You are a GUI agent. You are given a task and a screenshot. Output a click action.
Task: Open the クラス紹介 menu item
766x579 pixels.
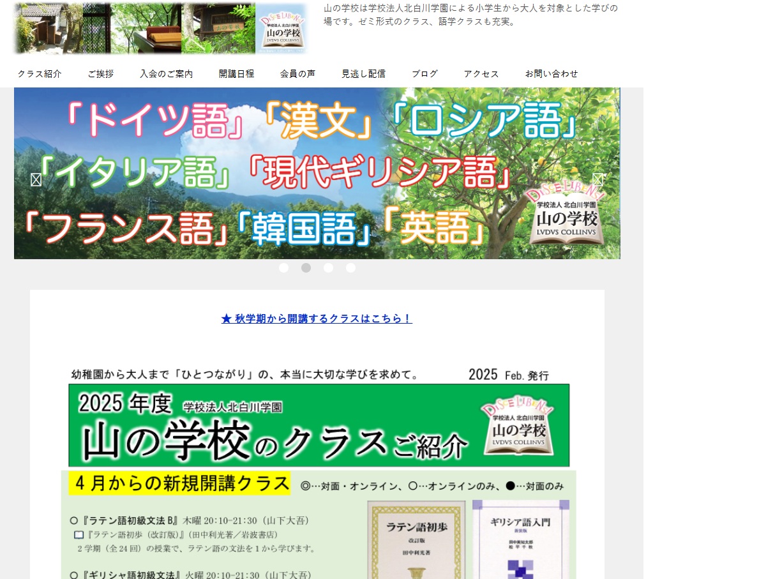(x=40, y=74)
